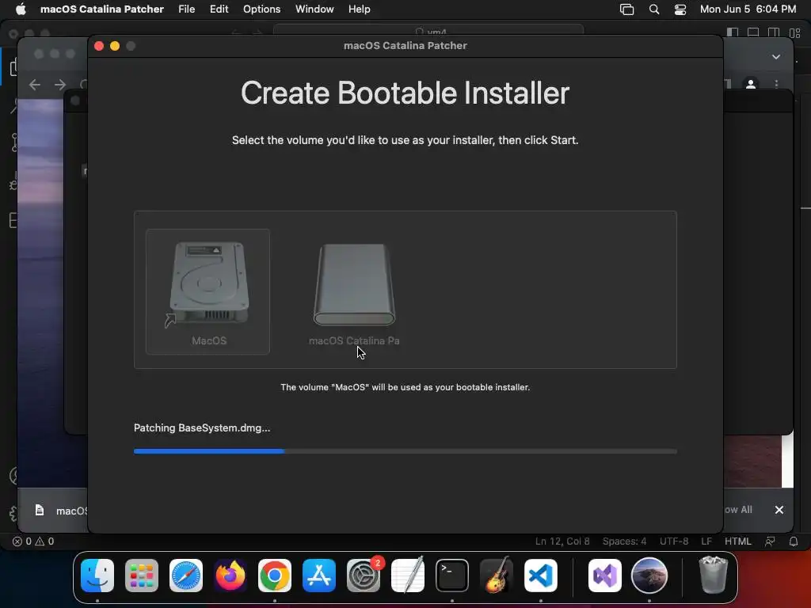Open the Window menu

[314, 9]
